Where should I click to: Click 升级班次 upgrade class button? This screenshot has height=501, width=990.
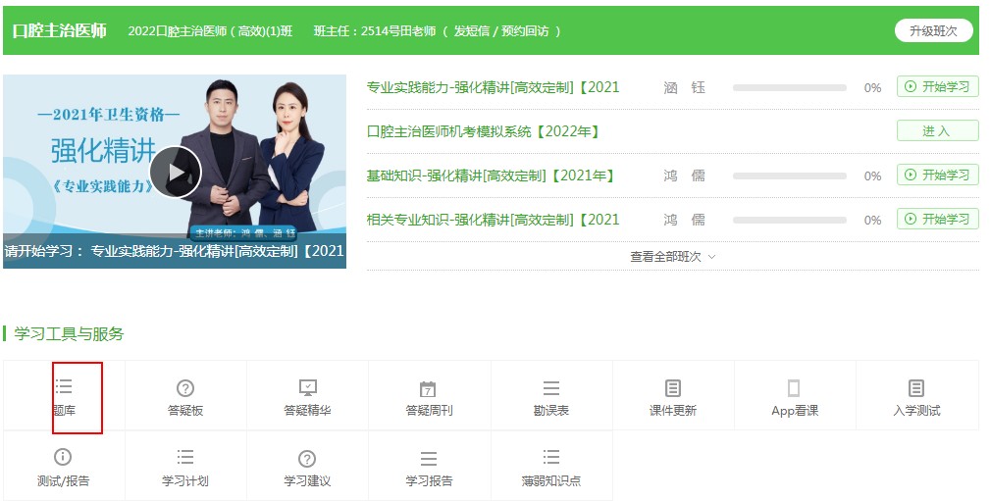[x=933, y=30]
